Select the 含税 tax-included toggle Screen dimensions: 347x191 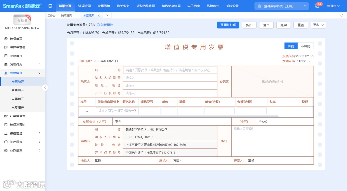pyautogui.click(x=291, y=46)
